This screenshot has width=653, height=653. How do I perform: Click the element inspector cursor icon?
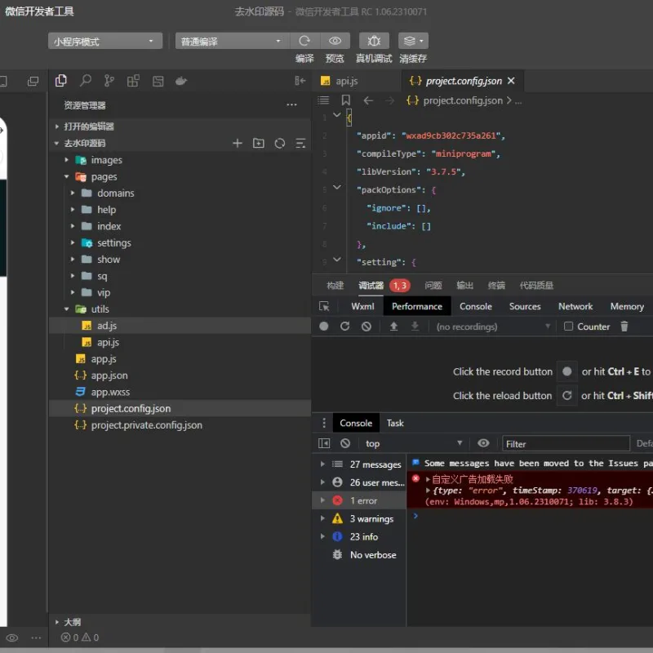coord(324,307)
